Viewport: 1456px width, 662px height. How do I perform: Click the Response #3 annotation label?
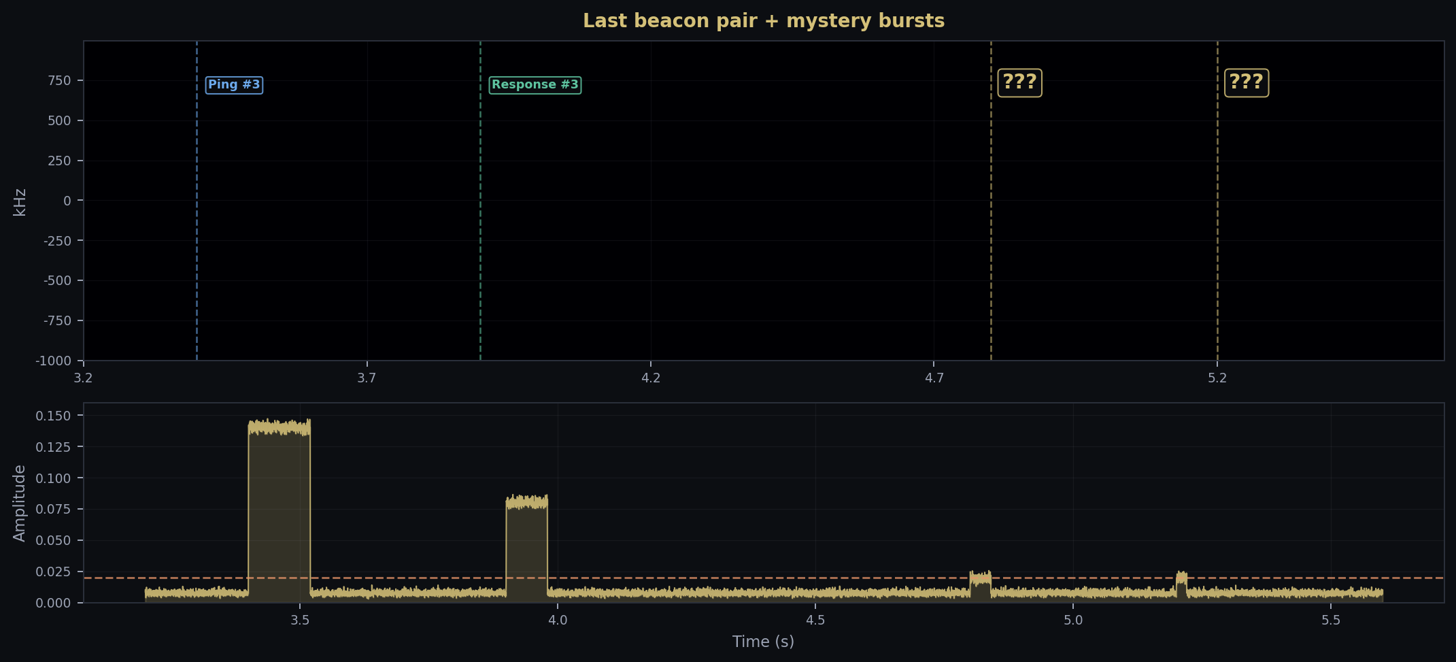pos(535,84)
